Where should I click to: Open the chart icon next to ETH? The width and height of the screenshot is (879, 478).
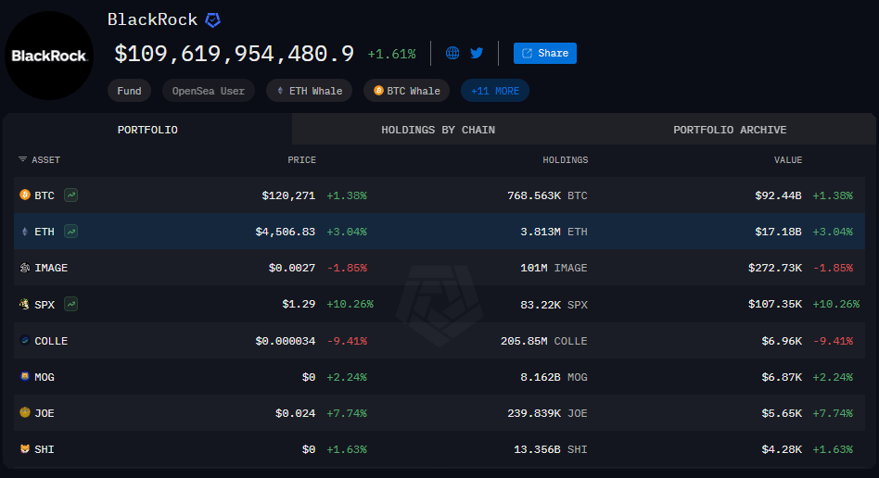point(70,232)
